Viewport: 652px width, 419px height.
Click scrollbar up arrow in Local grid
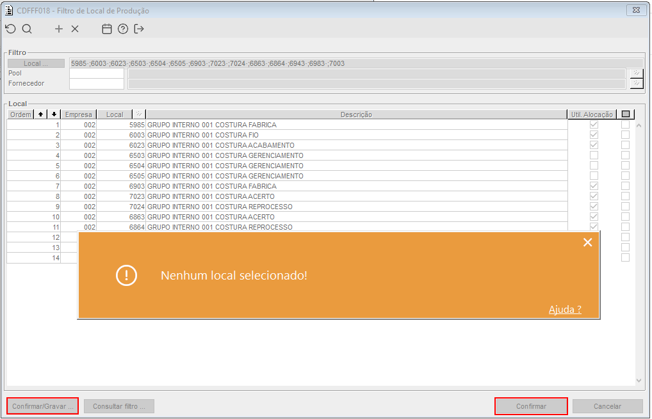639,125
